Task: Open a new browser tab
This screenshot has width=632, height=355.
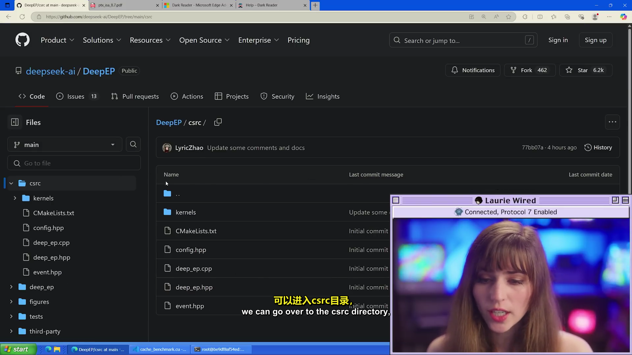Action: pyautogui.click(x=315, y=5)
